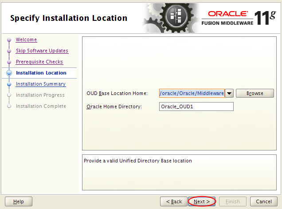Viewport: 282px width, 209px height.
Task: Click the Specify Installation Location heading
Action: point(69,18)
